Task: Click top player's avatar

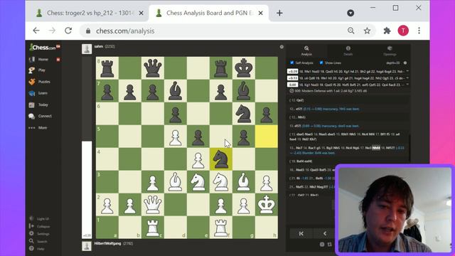Action: pos(87,49)
